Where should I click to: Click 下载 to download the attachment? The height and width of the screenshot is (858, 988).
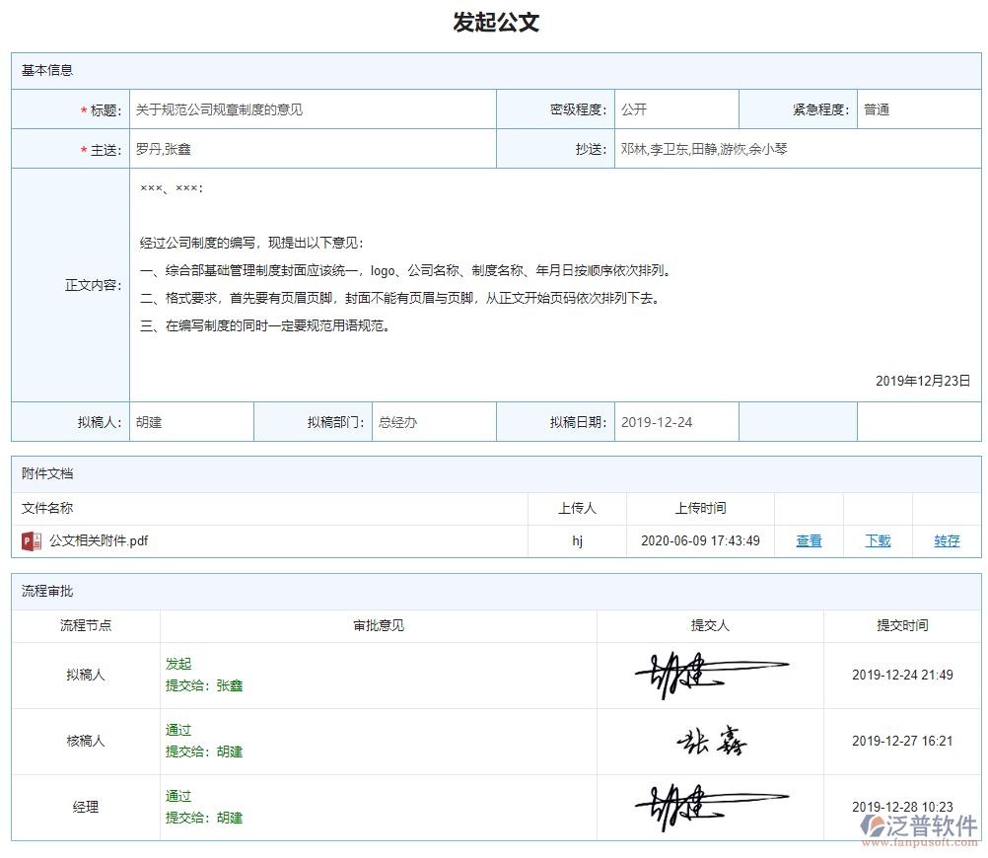click(x=877, y=540)
